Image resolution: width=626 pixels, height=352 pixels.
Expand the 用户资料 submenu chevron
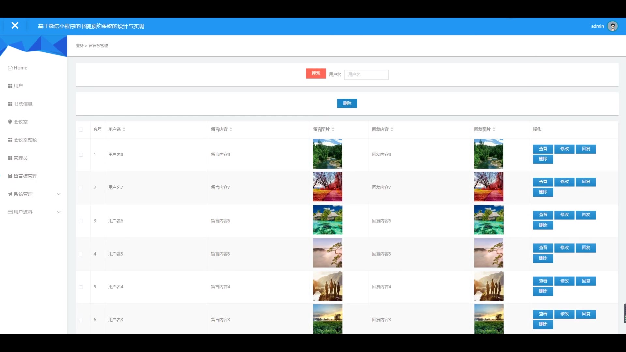coord(59,212)
